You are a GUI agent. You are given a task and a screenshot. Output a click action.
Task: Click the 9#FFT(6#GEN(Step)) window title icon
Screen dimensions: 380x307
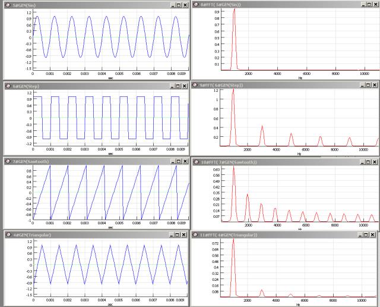click(195, 85)
